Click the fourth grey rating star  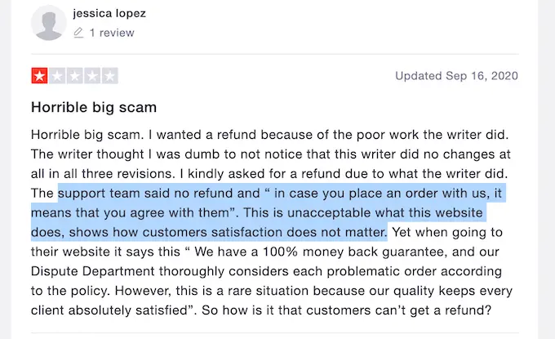pyautogui.click(x=92, y=76)
